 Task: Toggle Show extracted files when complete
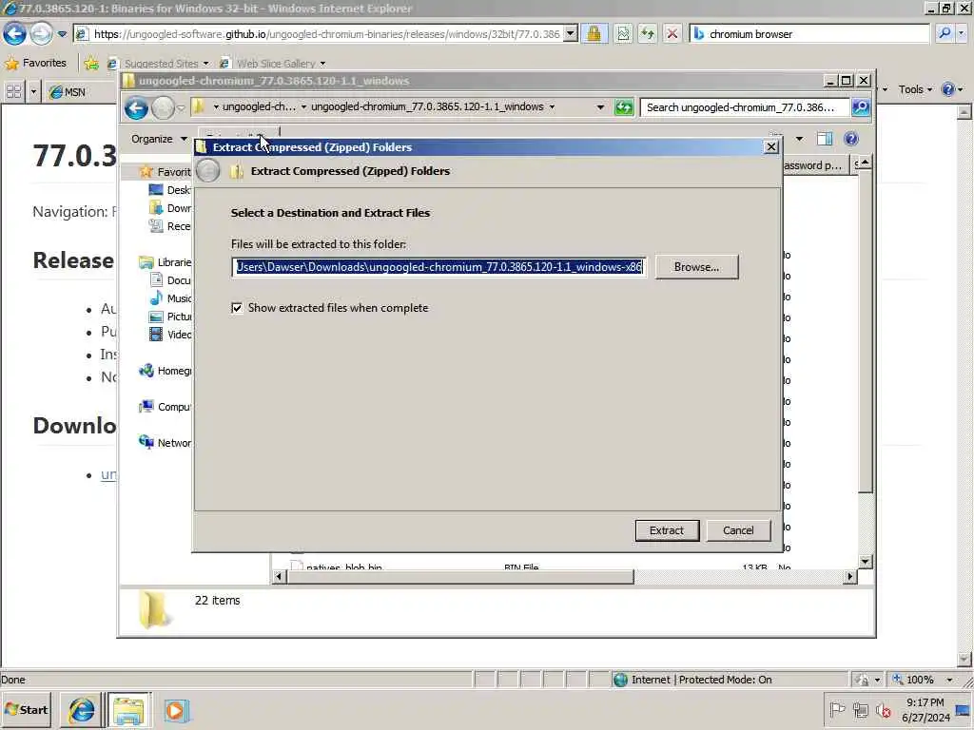[237, 308]
